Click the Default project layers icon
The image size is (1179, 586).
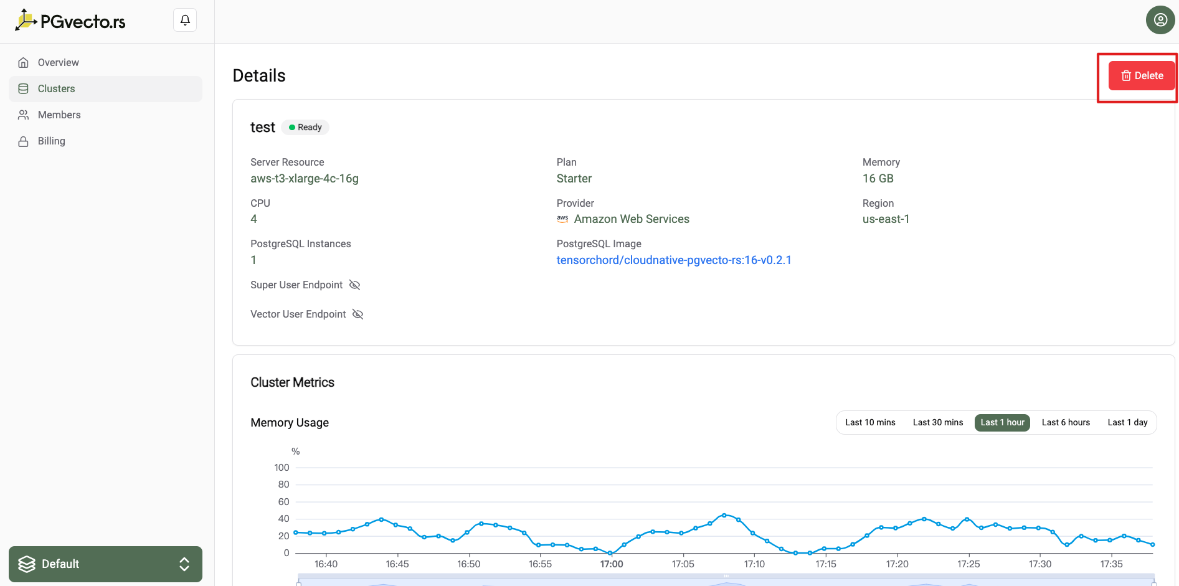tap(27, 564)
